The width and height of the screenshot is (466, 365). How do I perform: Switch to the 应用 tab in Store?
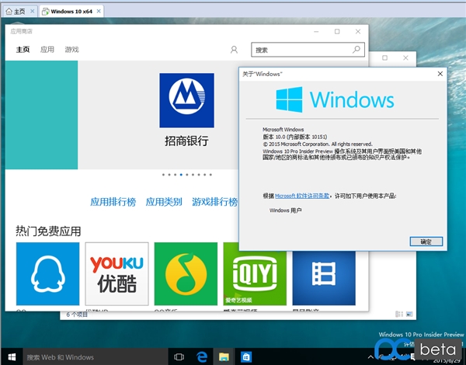tap(47, 50)
